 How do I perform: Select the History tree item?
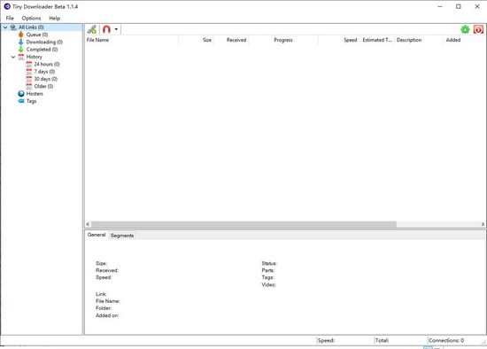pyautogui.click(x=35, y=57)
